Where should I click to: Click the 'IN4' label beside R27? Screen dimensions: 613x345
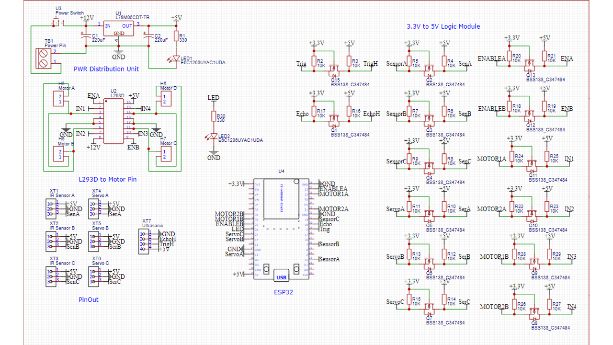pos(572,307)
